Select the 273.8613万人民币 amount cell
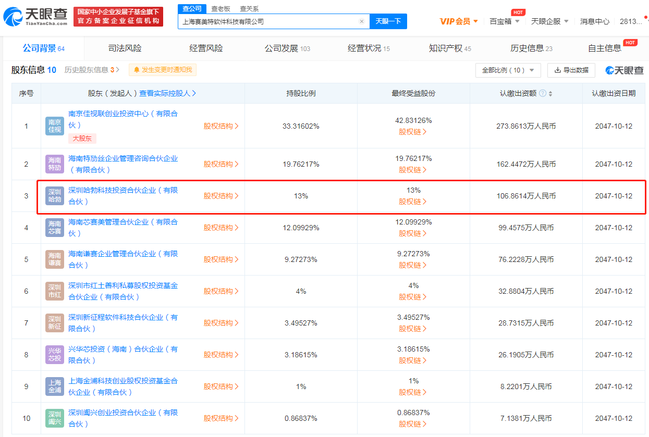649x437 pixels. click(526, 126)
